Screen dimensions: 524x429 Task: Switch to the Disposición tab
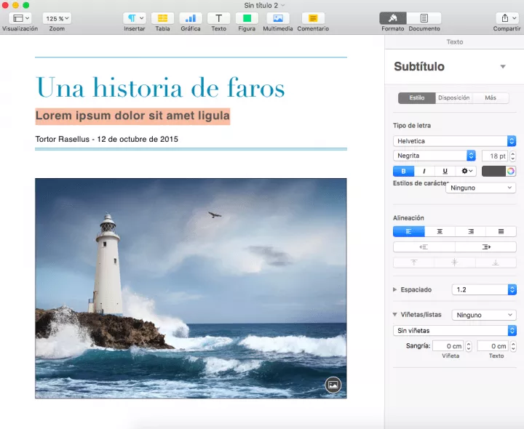(x=454, y=98)
